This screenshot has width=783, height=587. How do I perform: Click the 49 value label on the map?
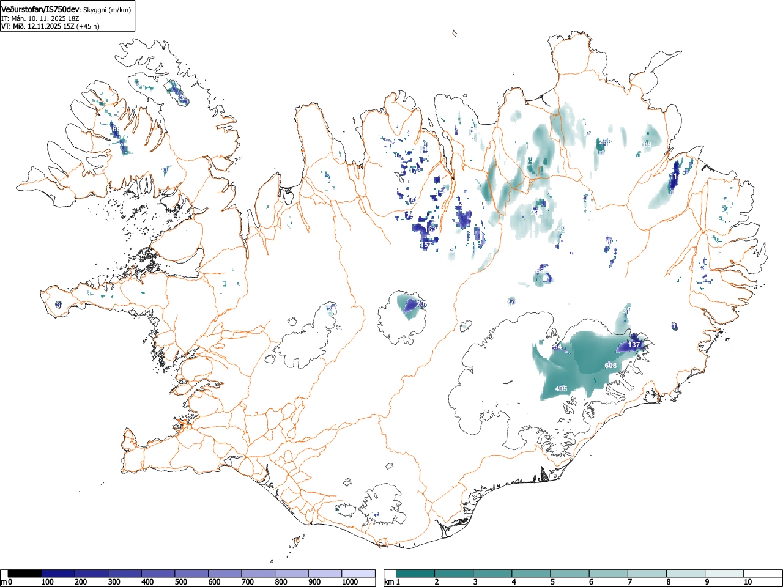pyautogui.click(x=561, y=229)
